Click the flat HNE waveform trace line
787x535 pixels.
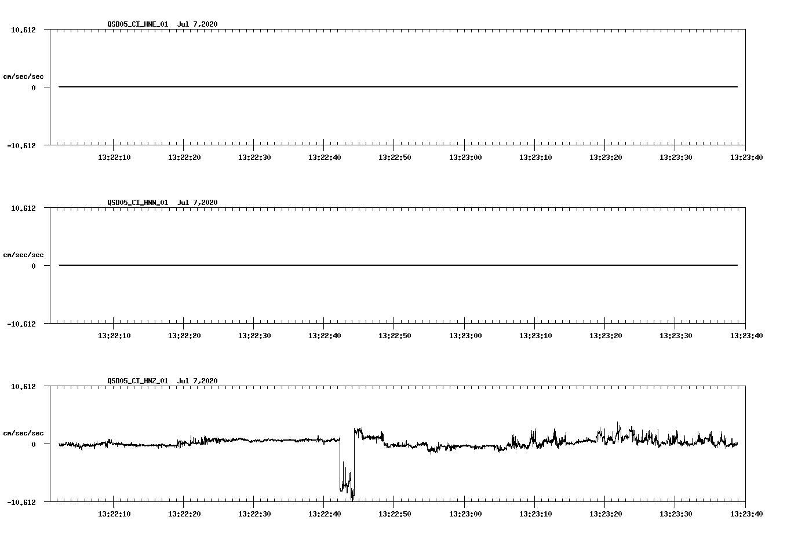pyautogui.click(x=398, y=87)
